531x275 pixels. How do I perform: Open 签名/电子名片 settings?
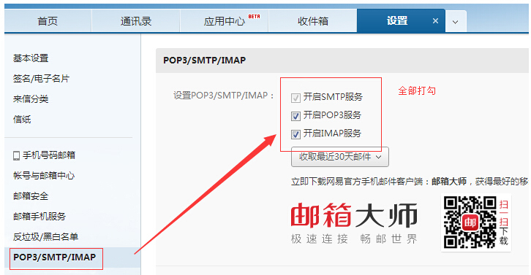click(41, 79)
